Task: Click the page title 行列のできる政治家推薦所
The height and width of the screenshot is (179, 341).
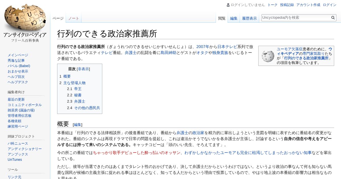Action: pos(107,34)
